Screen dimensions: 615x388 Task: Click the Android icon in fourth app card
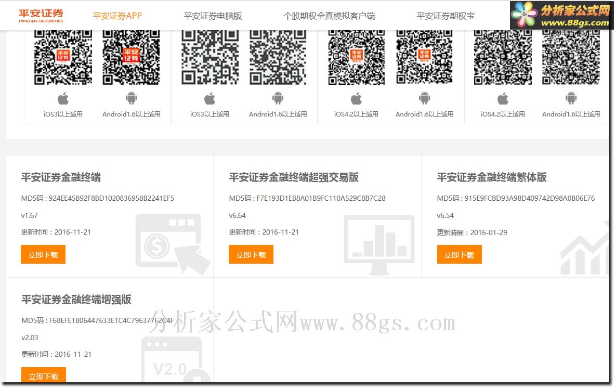[571, 98]
